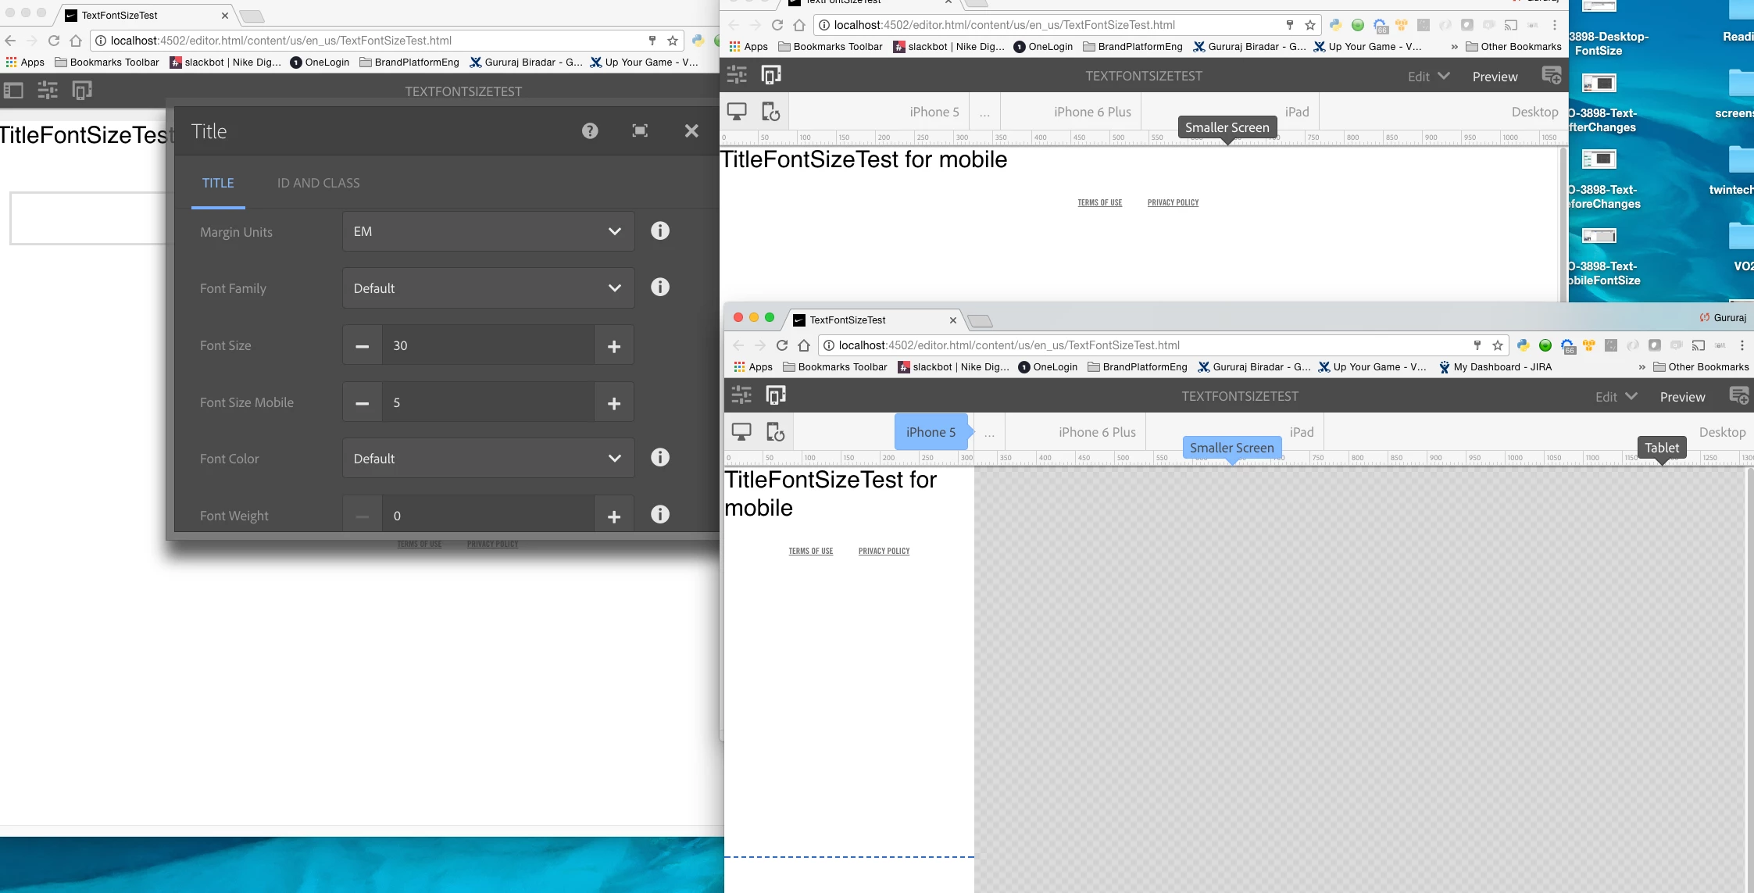Click emulator icon in bottom window toolbar
Image resolution: width=1754 pixels, height=893 pixels.
click(775, 395)
